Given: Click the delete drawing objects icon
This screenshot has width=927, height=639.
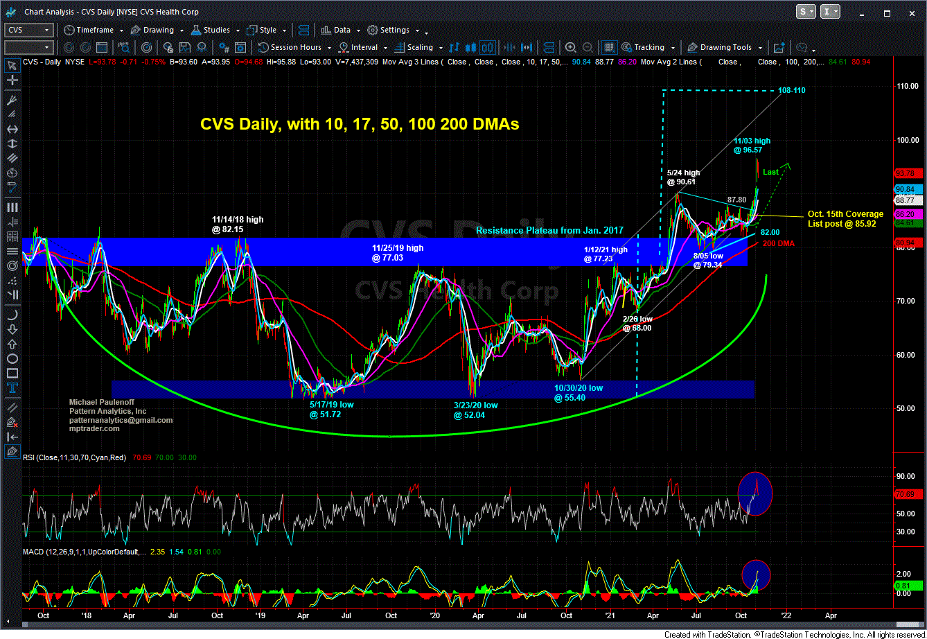Looking at the screenshot, I should tap(12, 421).
